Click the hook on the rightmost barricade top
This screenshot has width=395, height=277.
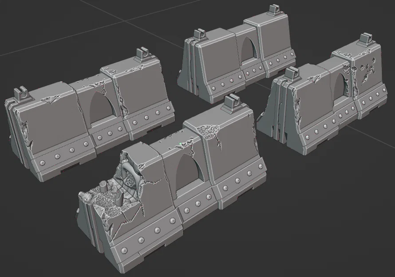[367, 38]
